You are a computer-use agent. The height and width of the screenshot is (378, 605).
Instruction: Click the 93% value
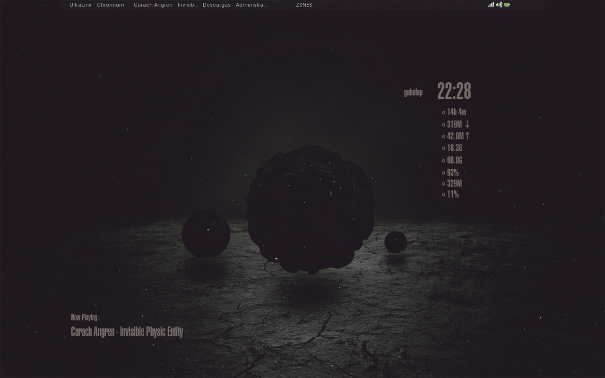453,172
